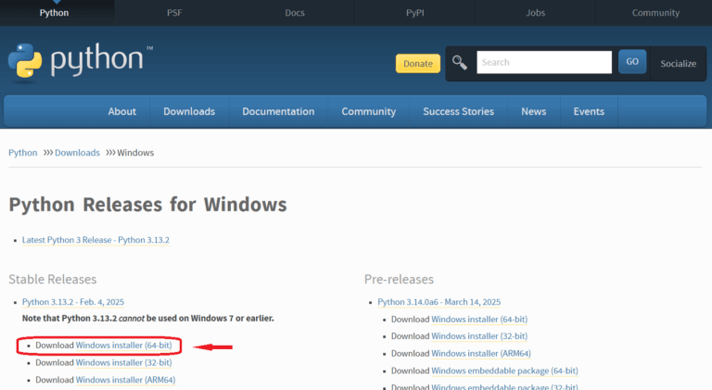Open the Socialize menu
712x390 pixels.
678,63
